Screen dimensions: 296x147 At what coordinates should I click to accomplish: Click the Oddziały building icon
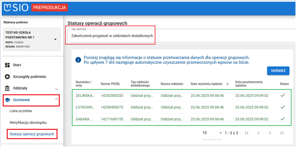[x=8, y=88]
